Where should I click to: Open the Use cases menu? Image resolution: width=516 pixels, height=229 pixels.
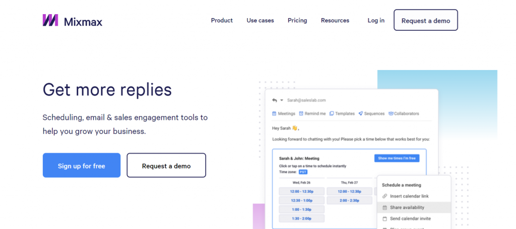coord(260,20)
